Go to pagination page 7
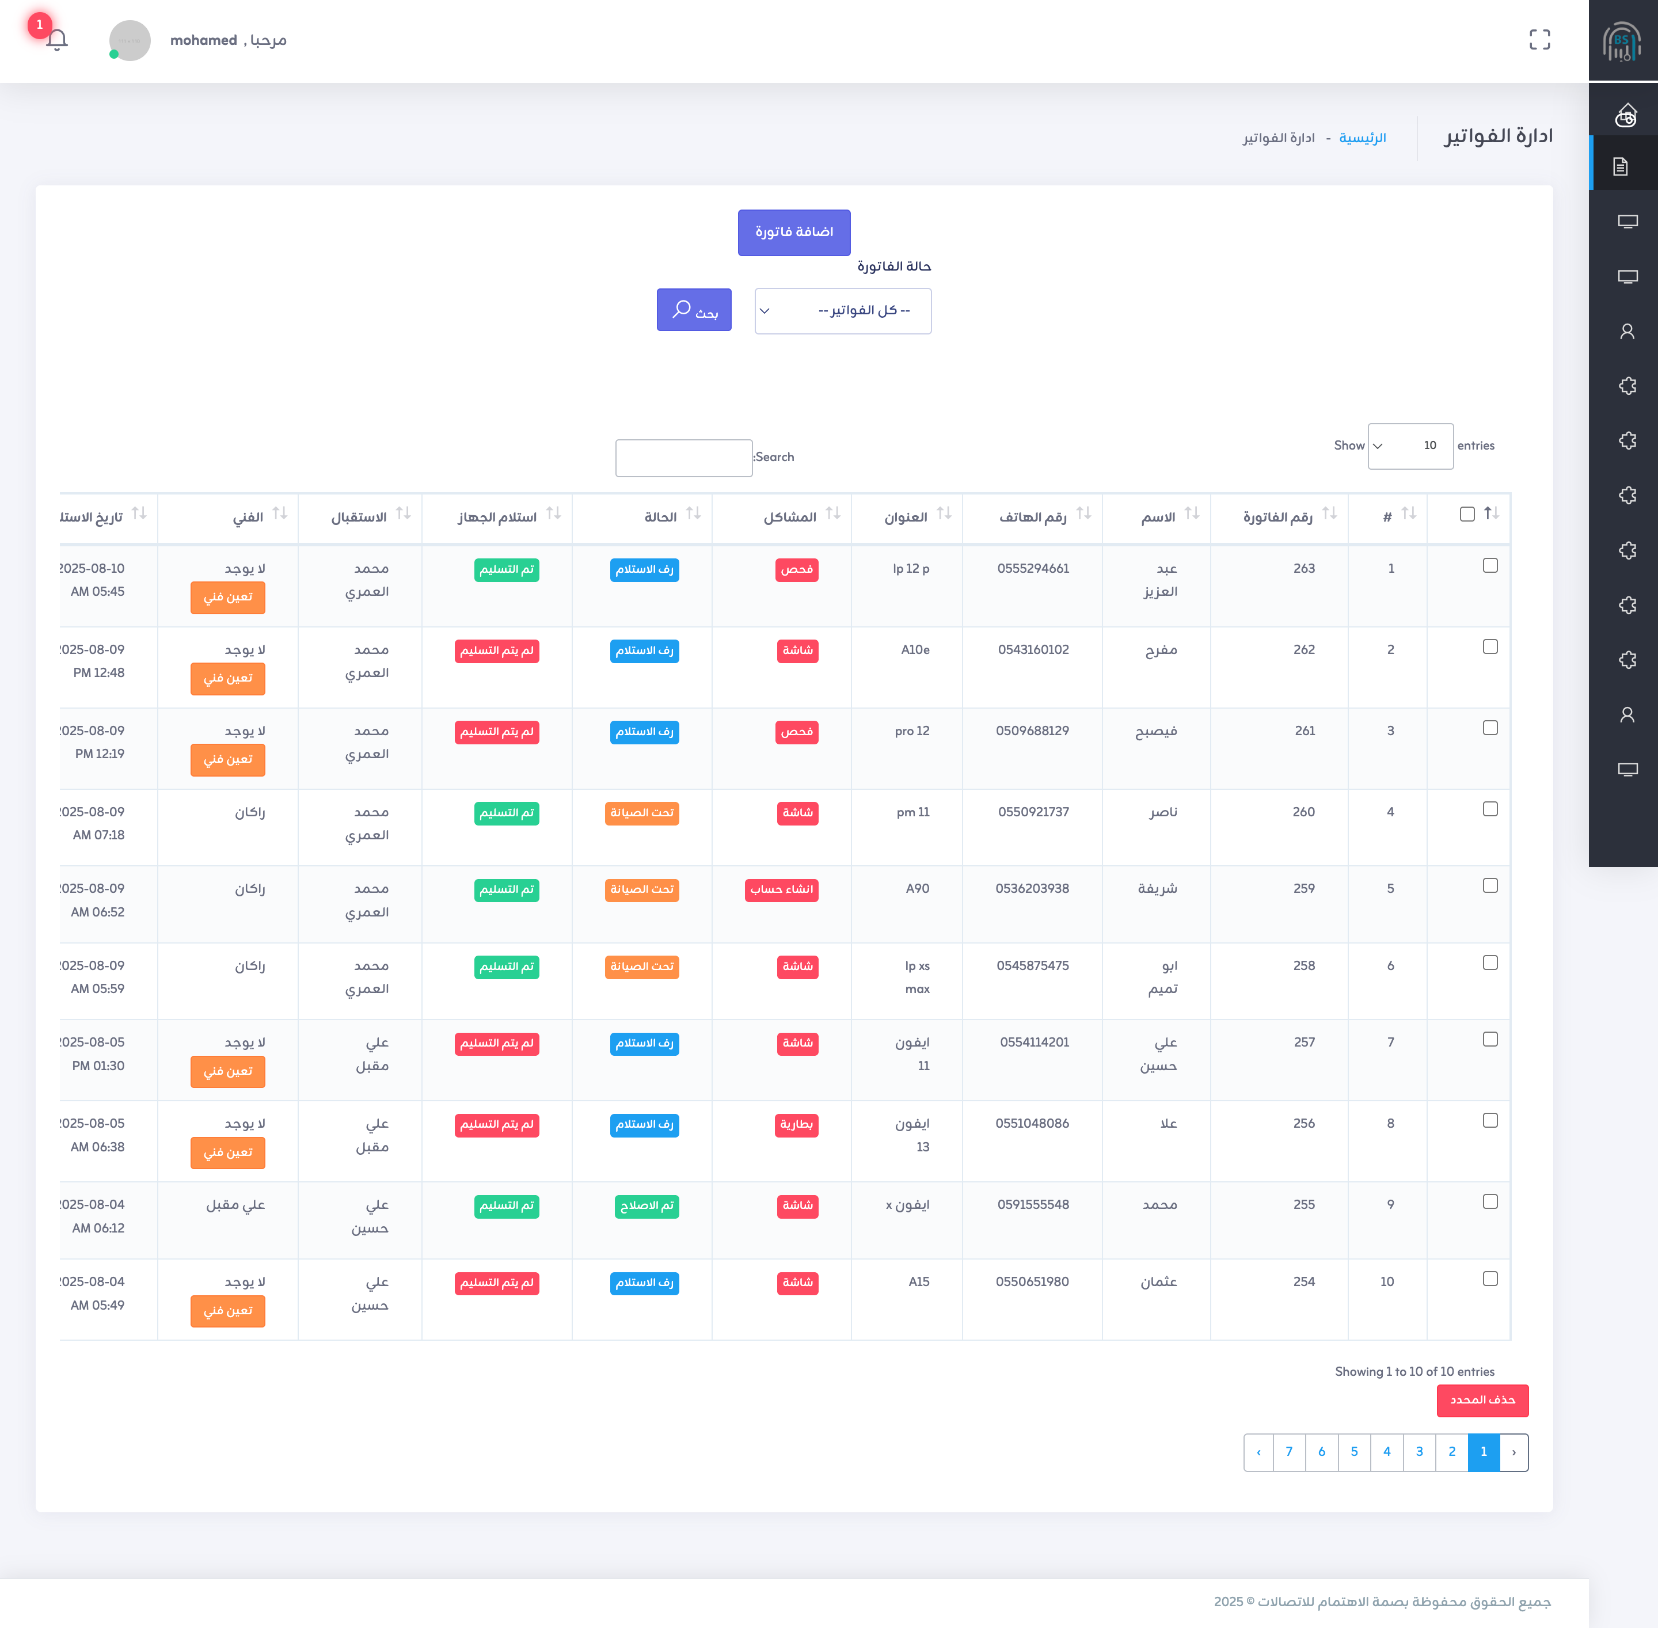 [x=1288, y=1452]
